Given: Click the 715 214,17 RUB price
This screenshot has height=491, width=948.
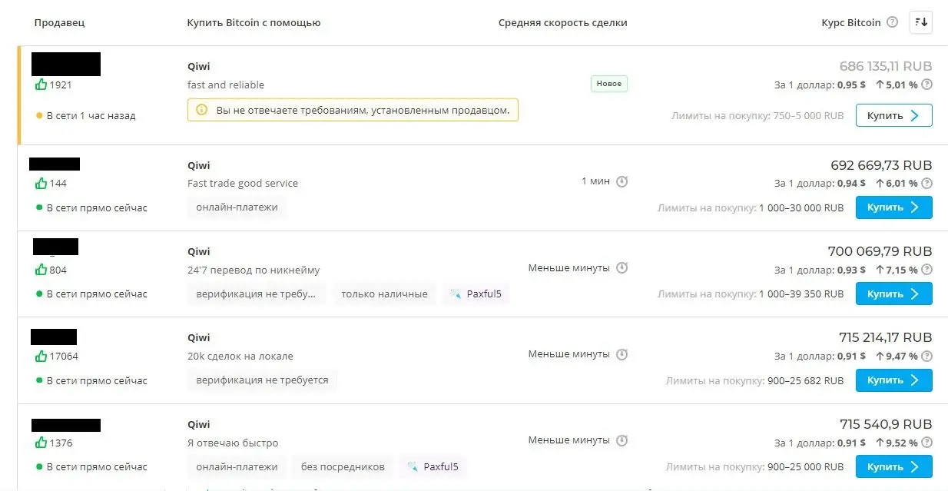Looking at the screenshot, I should (x=886, y=337).
